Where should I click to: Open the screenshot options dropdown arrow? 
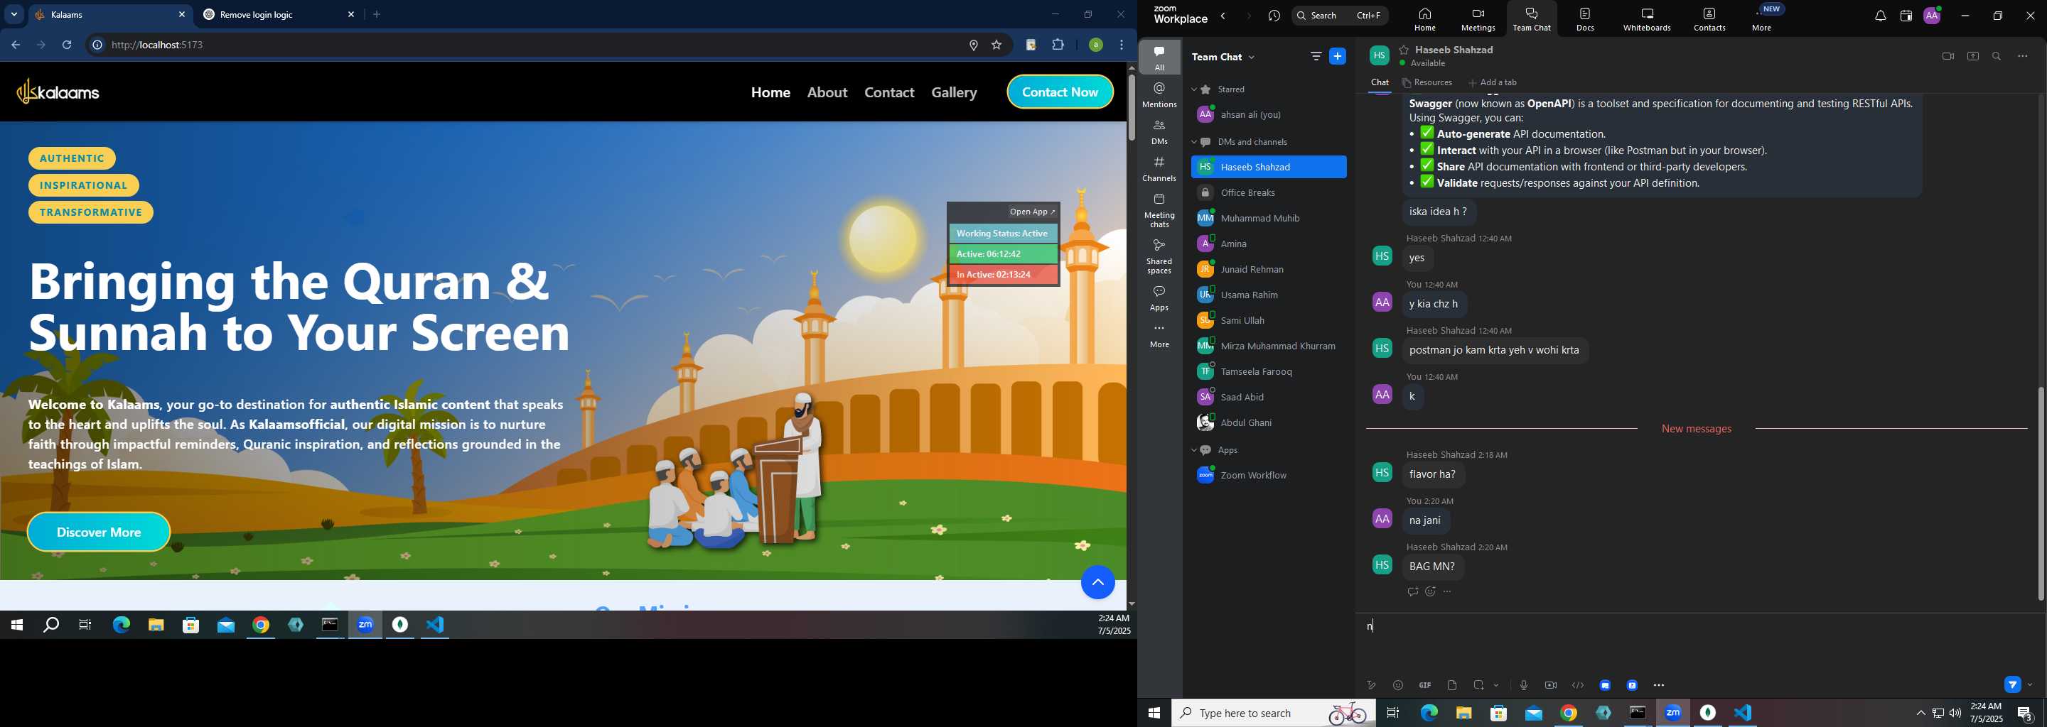1496,685
